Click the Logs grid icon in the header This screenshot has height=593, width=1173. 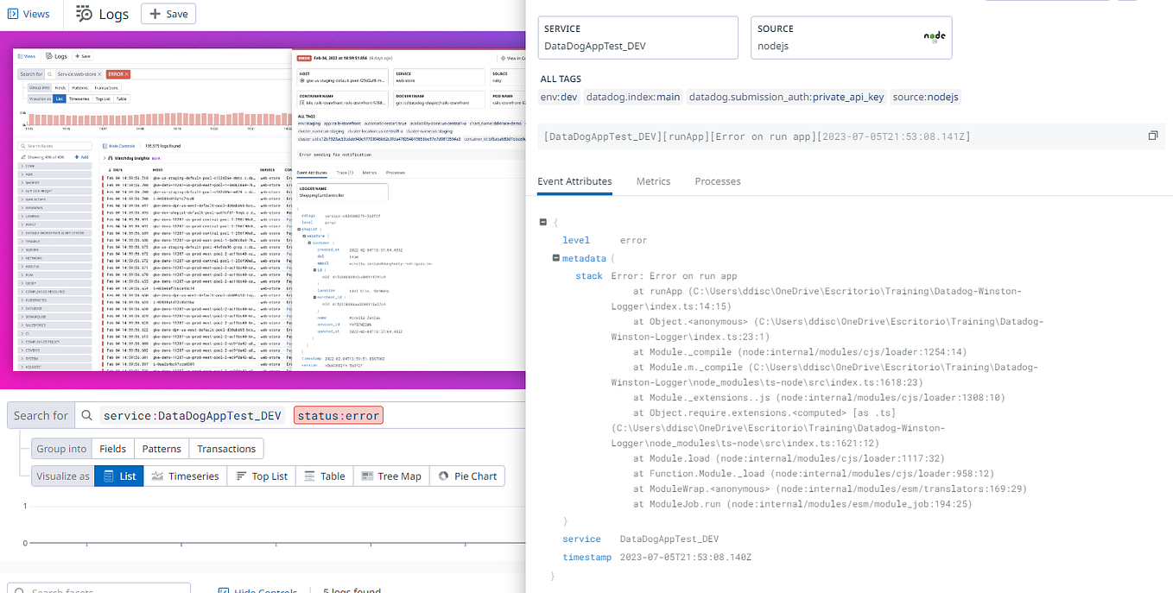[x=85, y=14]
